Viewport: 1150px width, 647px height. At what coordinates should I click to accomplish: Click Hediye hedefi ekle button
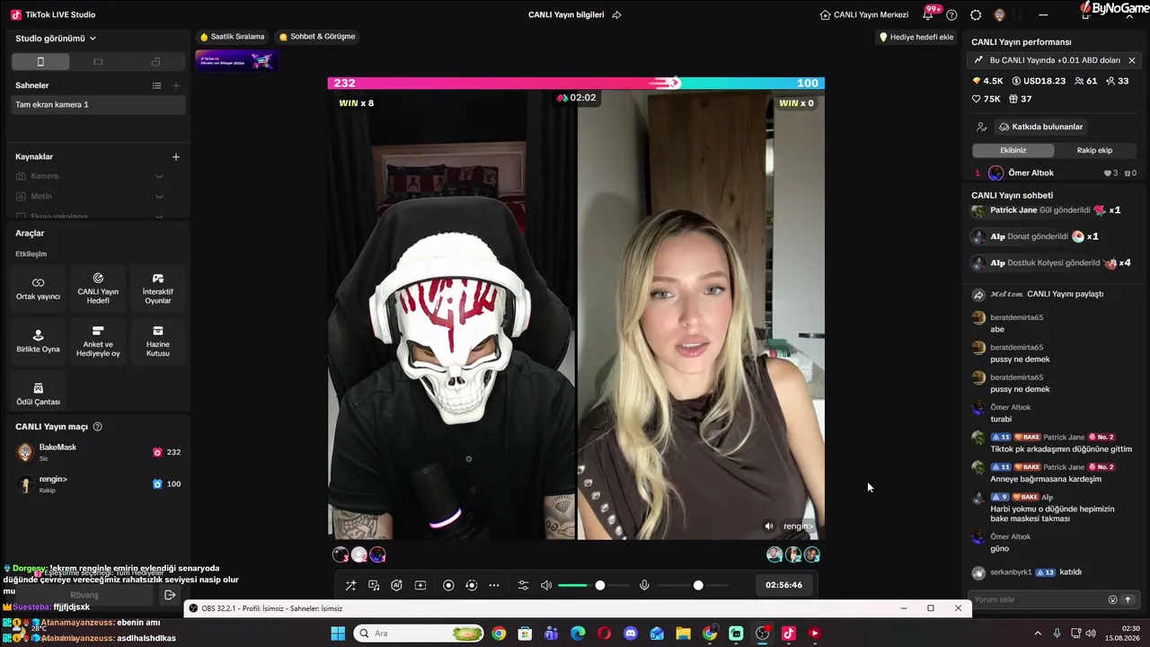(x=916, y=37)
